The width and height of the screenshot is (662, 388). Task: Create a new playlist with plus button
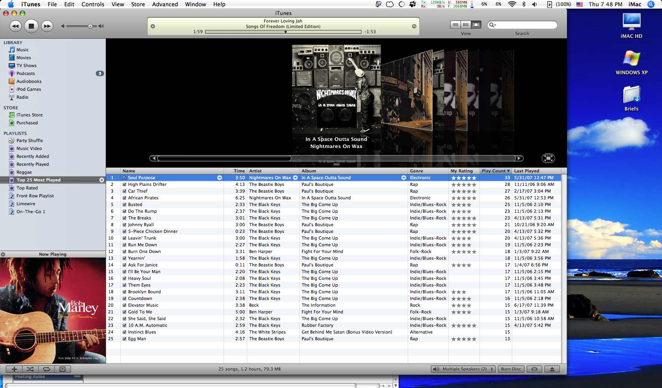click(x=14, y=369)
